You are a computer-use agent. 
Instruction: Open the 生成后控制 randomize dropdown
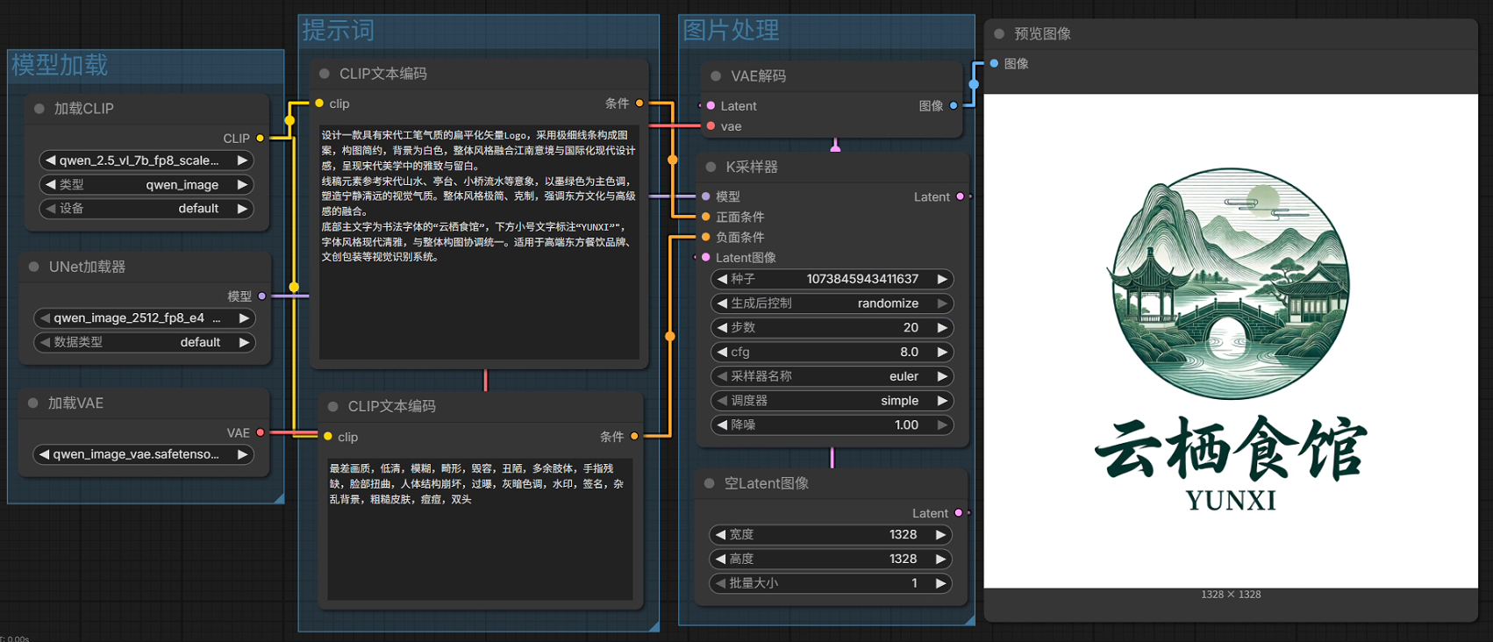[x=832, y=303]
